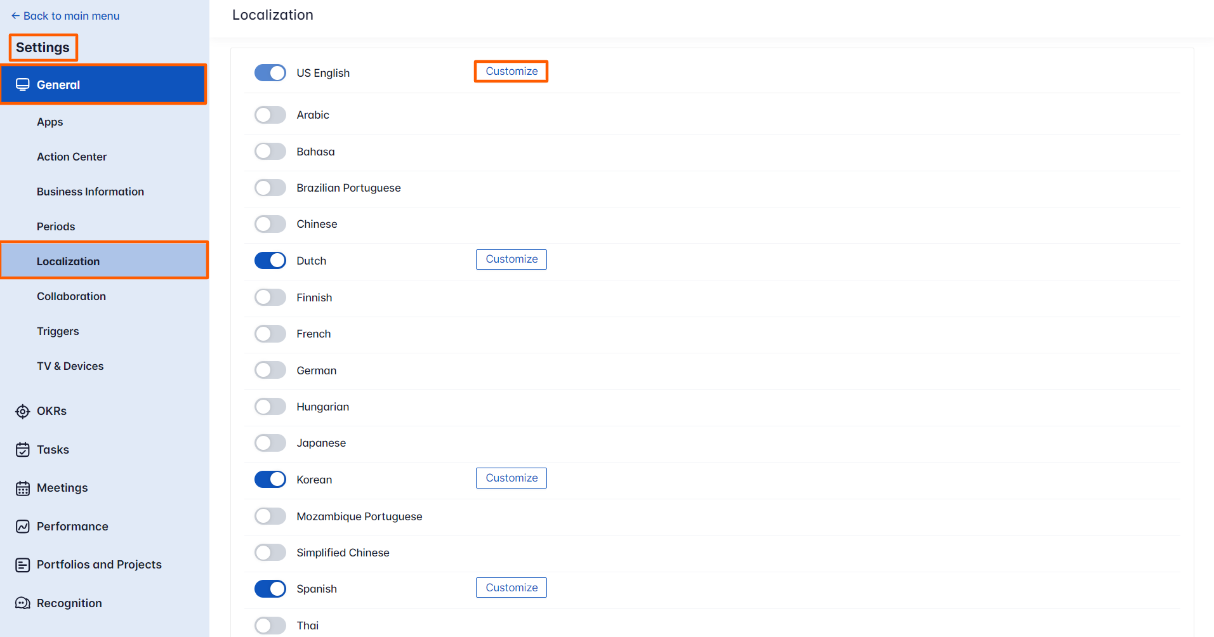Image resolution: width=1214 pixels, height=637 pixels.
Task: Click the Portfolios and Projects icon
Action: (23, 564)
